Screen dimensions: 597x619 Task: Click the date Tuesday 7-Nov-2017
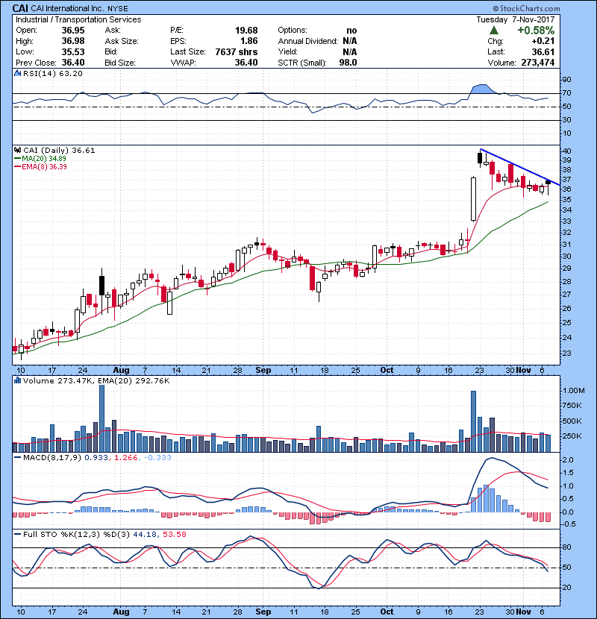515,19
